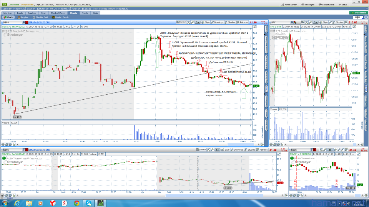This screenshot has width=369, height=207.
Task: Toggle the 1m timeframe button on SSYS chart
Action: click(x=197, y=22)
